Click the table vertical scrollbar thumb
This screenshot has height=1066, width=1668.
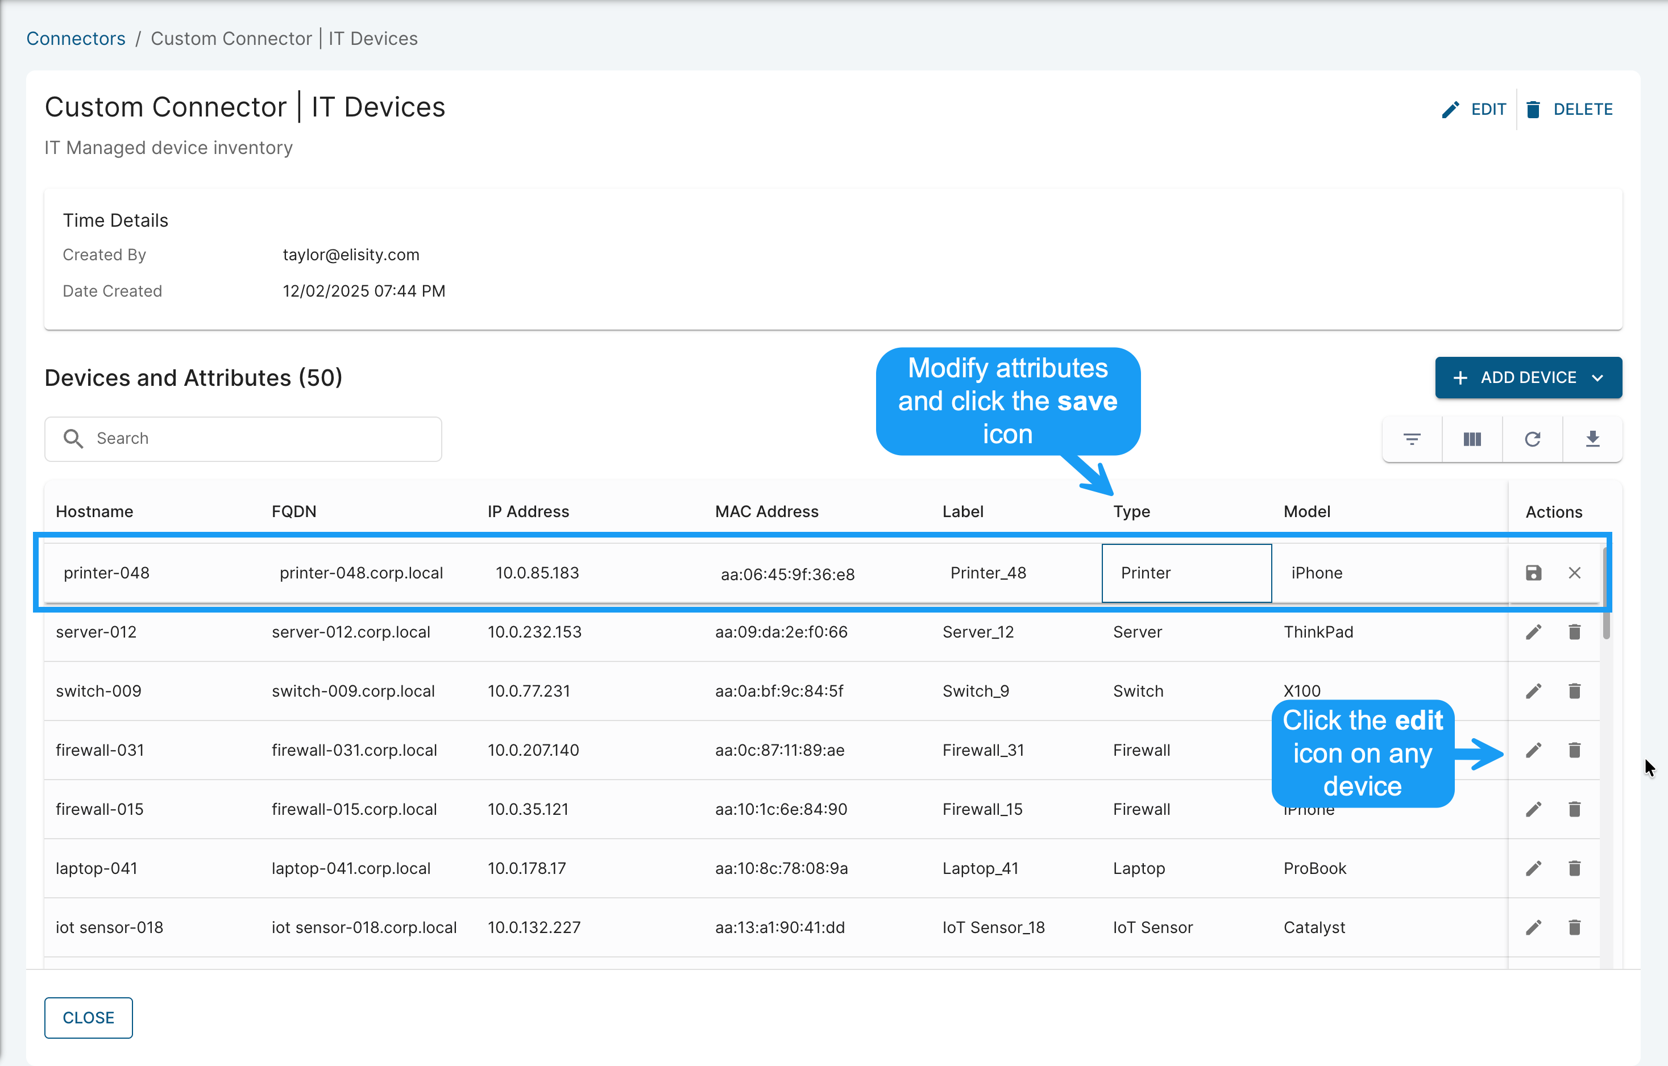1605,593
